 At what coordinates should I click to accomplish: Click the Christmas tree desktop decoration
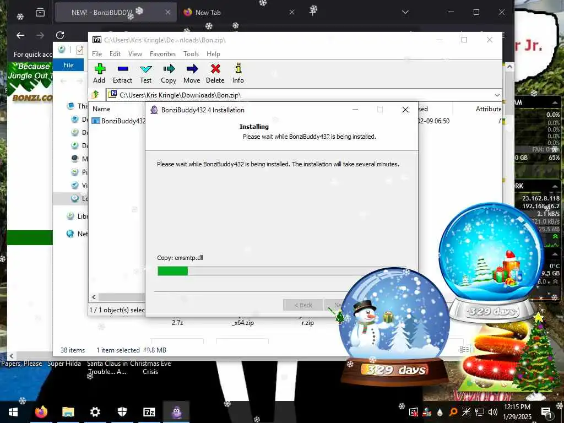coord(538,356)
